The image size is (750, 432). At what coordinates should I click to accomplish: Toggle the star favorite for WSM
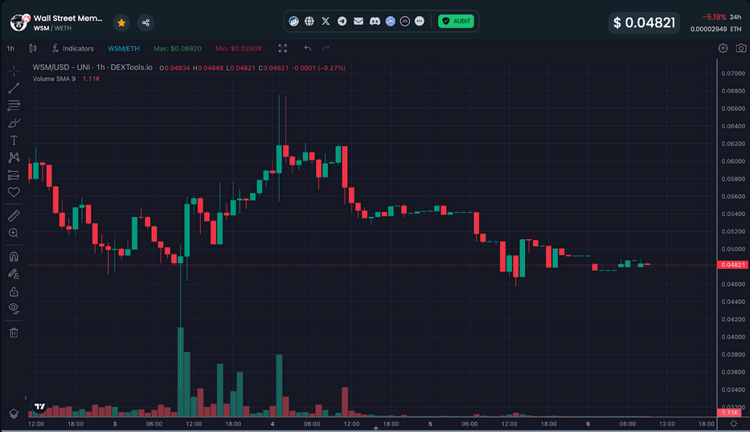121,22
